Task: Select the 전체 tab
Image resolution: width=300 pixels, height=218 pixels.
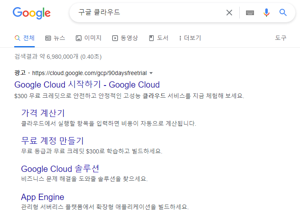Action: [25, 38]
